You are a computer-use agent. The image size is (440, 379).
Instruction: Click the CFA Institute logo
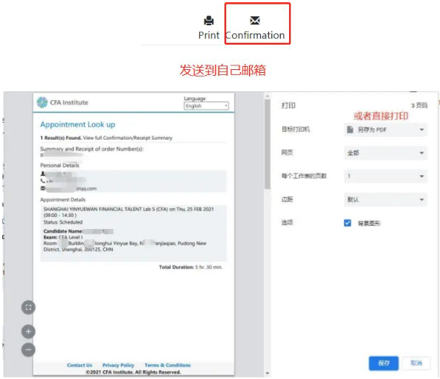62,103
